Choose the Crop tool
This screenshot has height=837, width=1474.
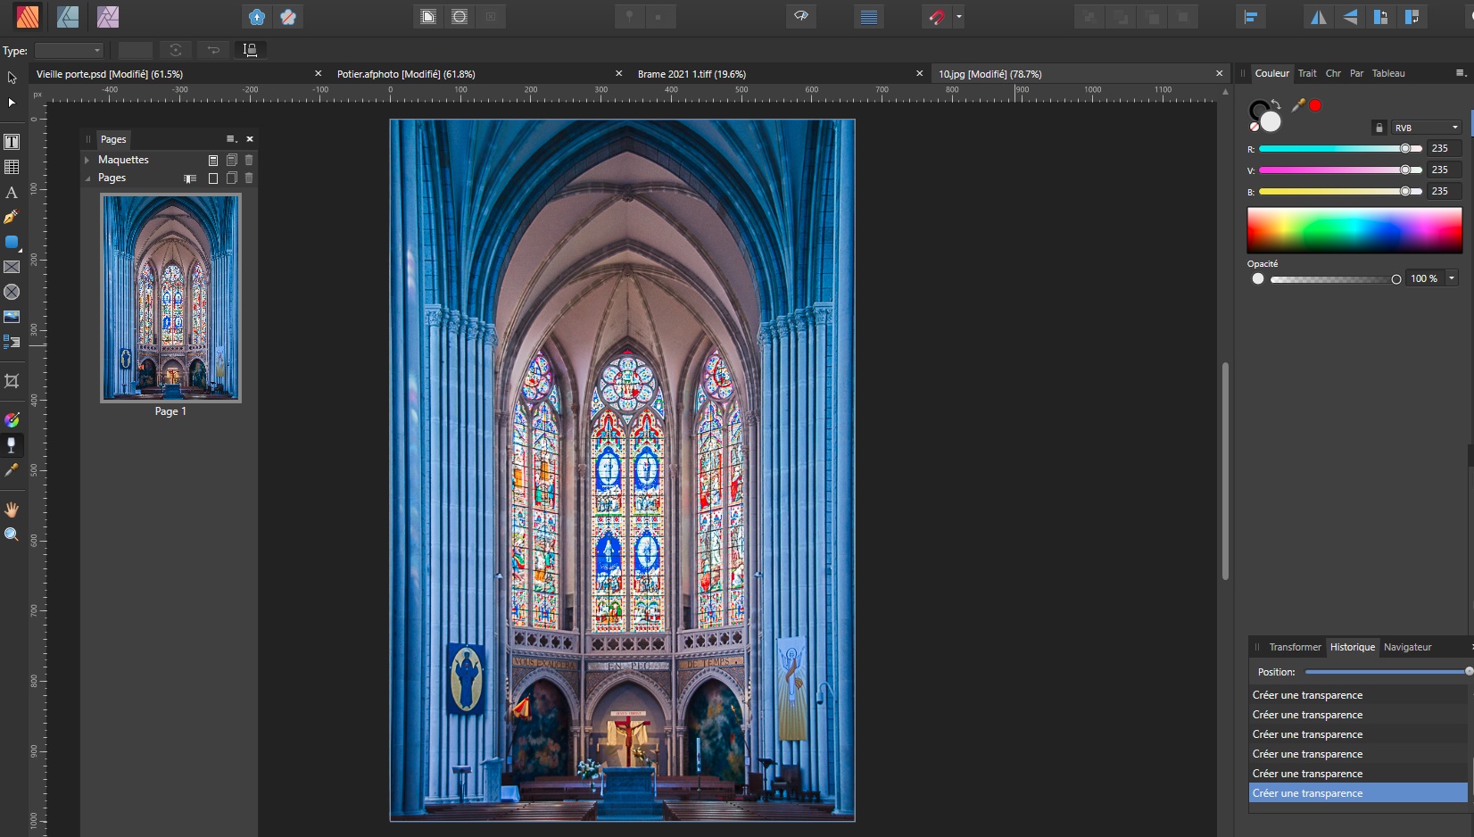(12, 381)
